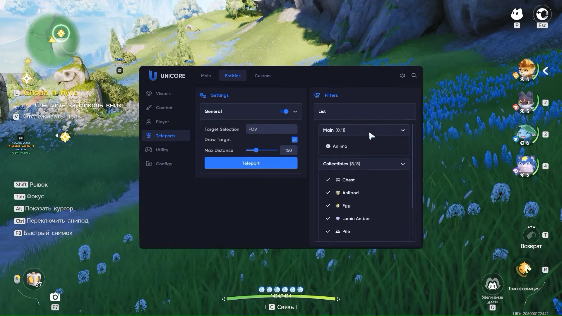Switch to the Custom tab
Screen dimensions: 562x316
click(263, 76)
